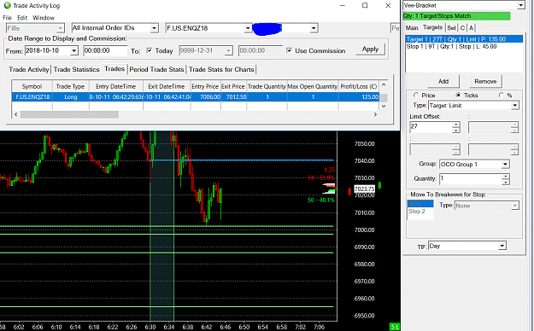
Task: Select the F.US.ENQZ18 Long trade row
Action: [196, 97]
